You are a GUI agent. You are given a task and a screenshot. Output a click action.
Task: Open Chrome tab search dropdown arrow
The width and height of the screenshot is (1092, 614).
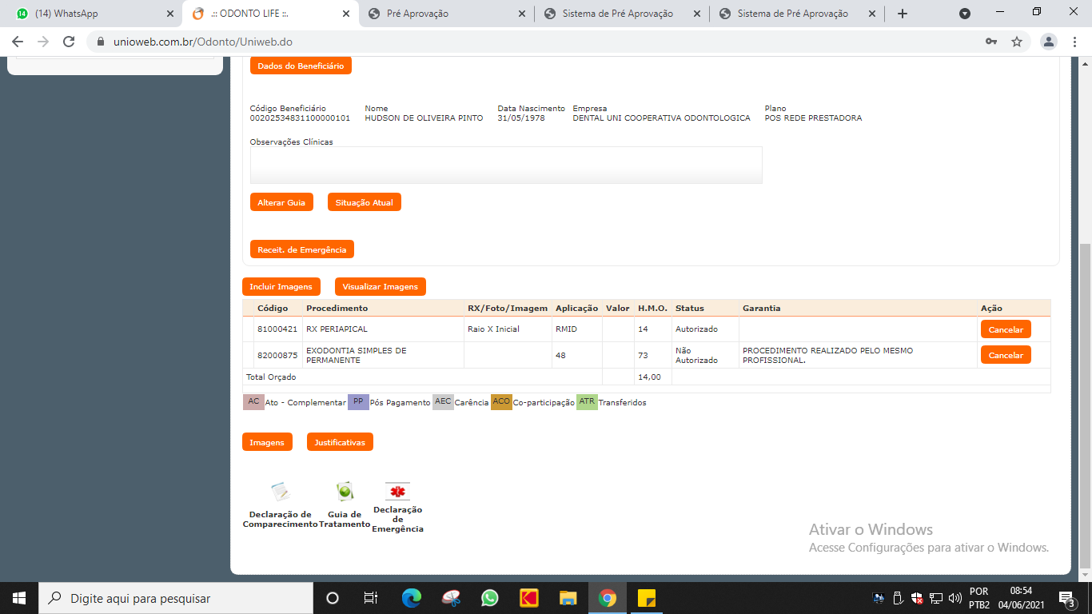pyautogui.click(x=965, y=14)
